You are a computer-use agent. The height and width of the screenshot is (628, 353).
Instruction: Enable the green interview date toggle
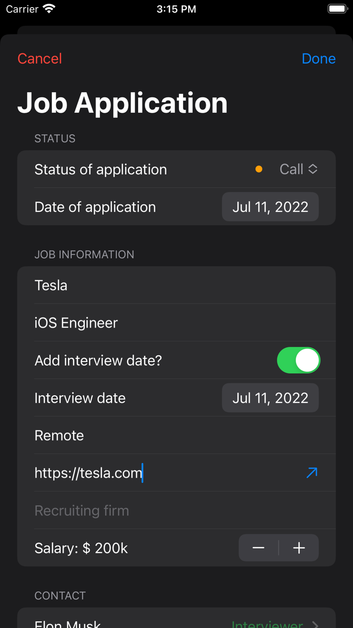click(299, 360)
